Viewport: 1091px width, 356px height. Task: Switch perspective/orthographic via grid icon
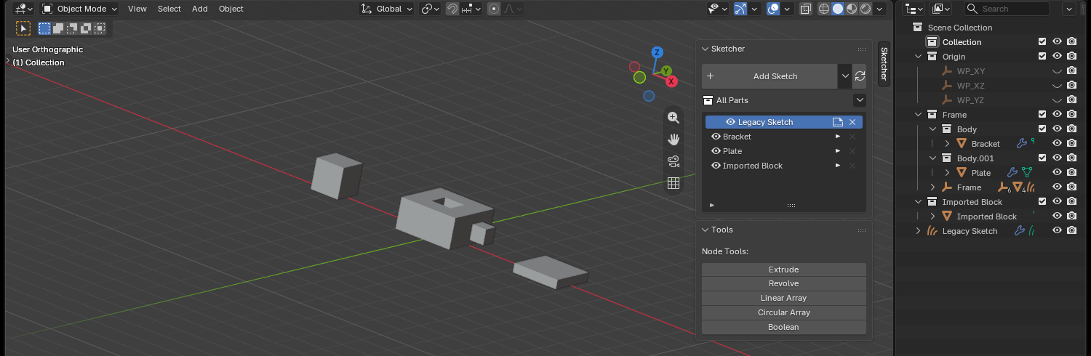click(674, 183)
